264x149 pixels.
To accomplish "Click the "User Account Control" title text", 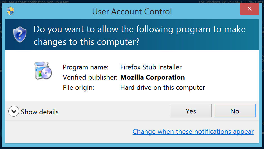I will pos(132,12).
